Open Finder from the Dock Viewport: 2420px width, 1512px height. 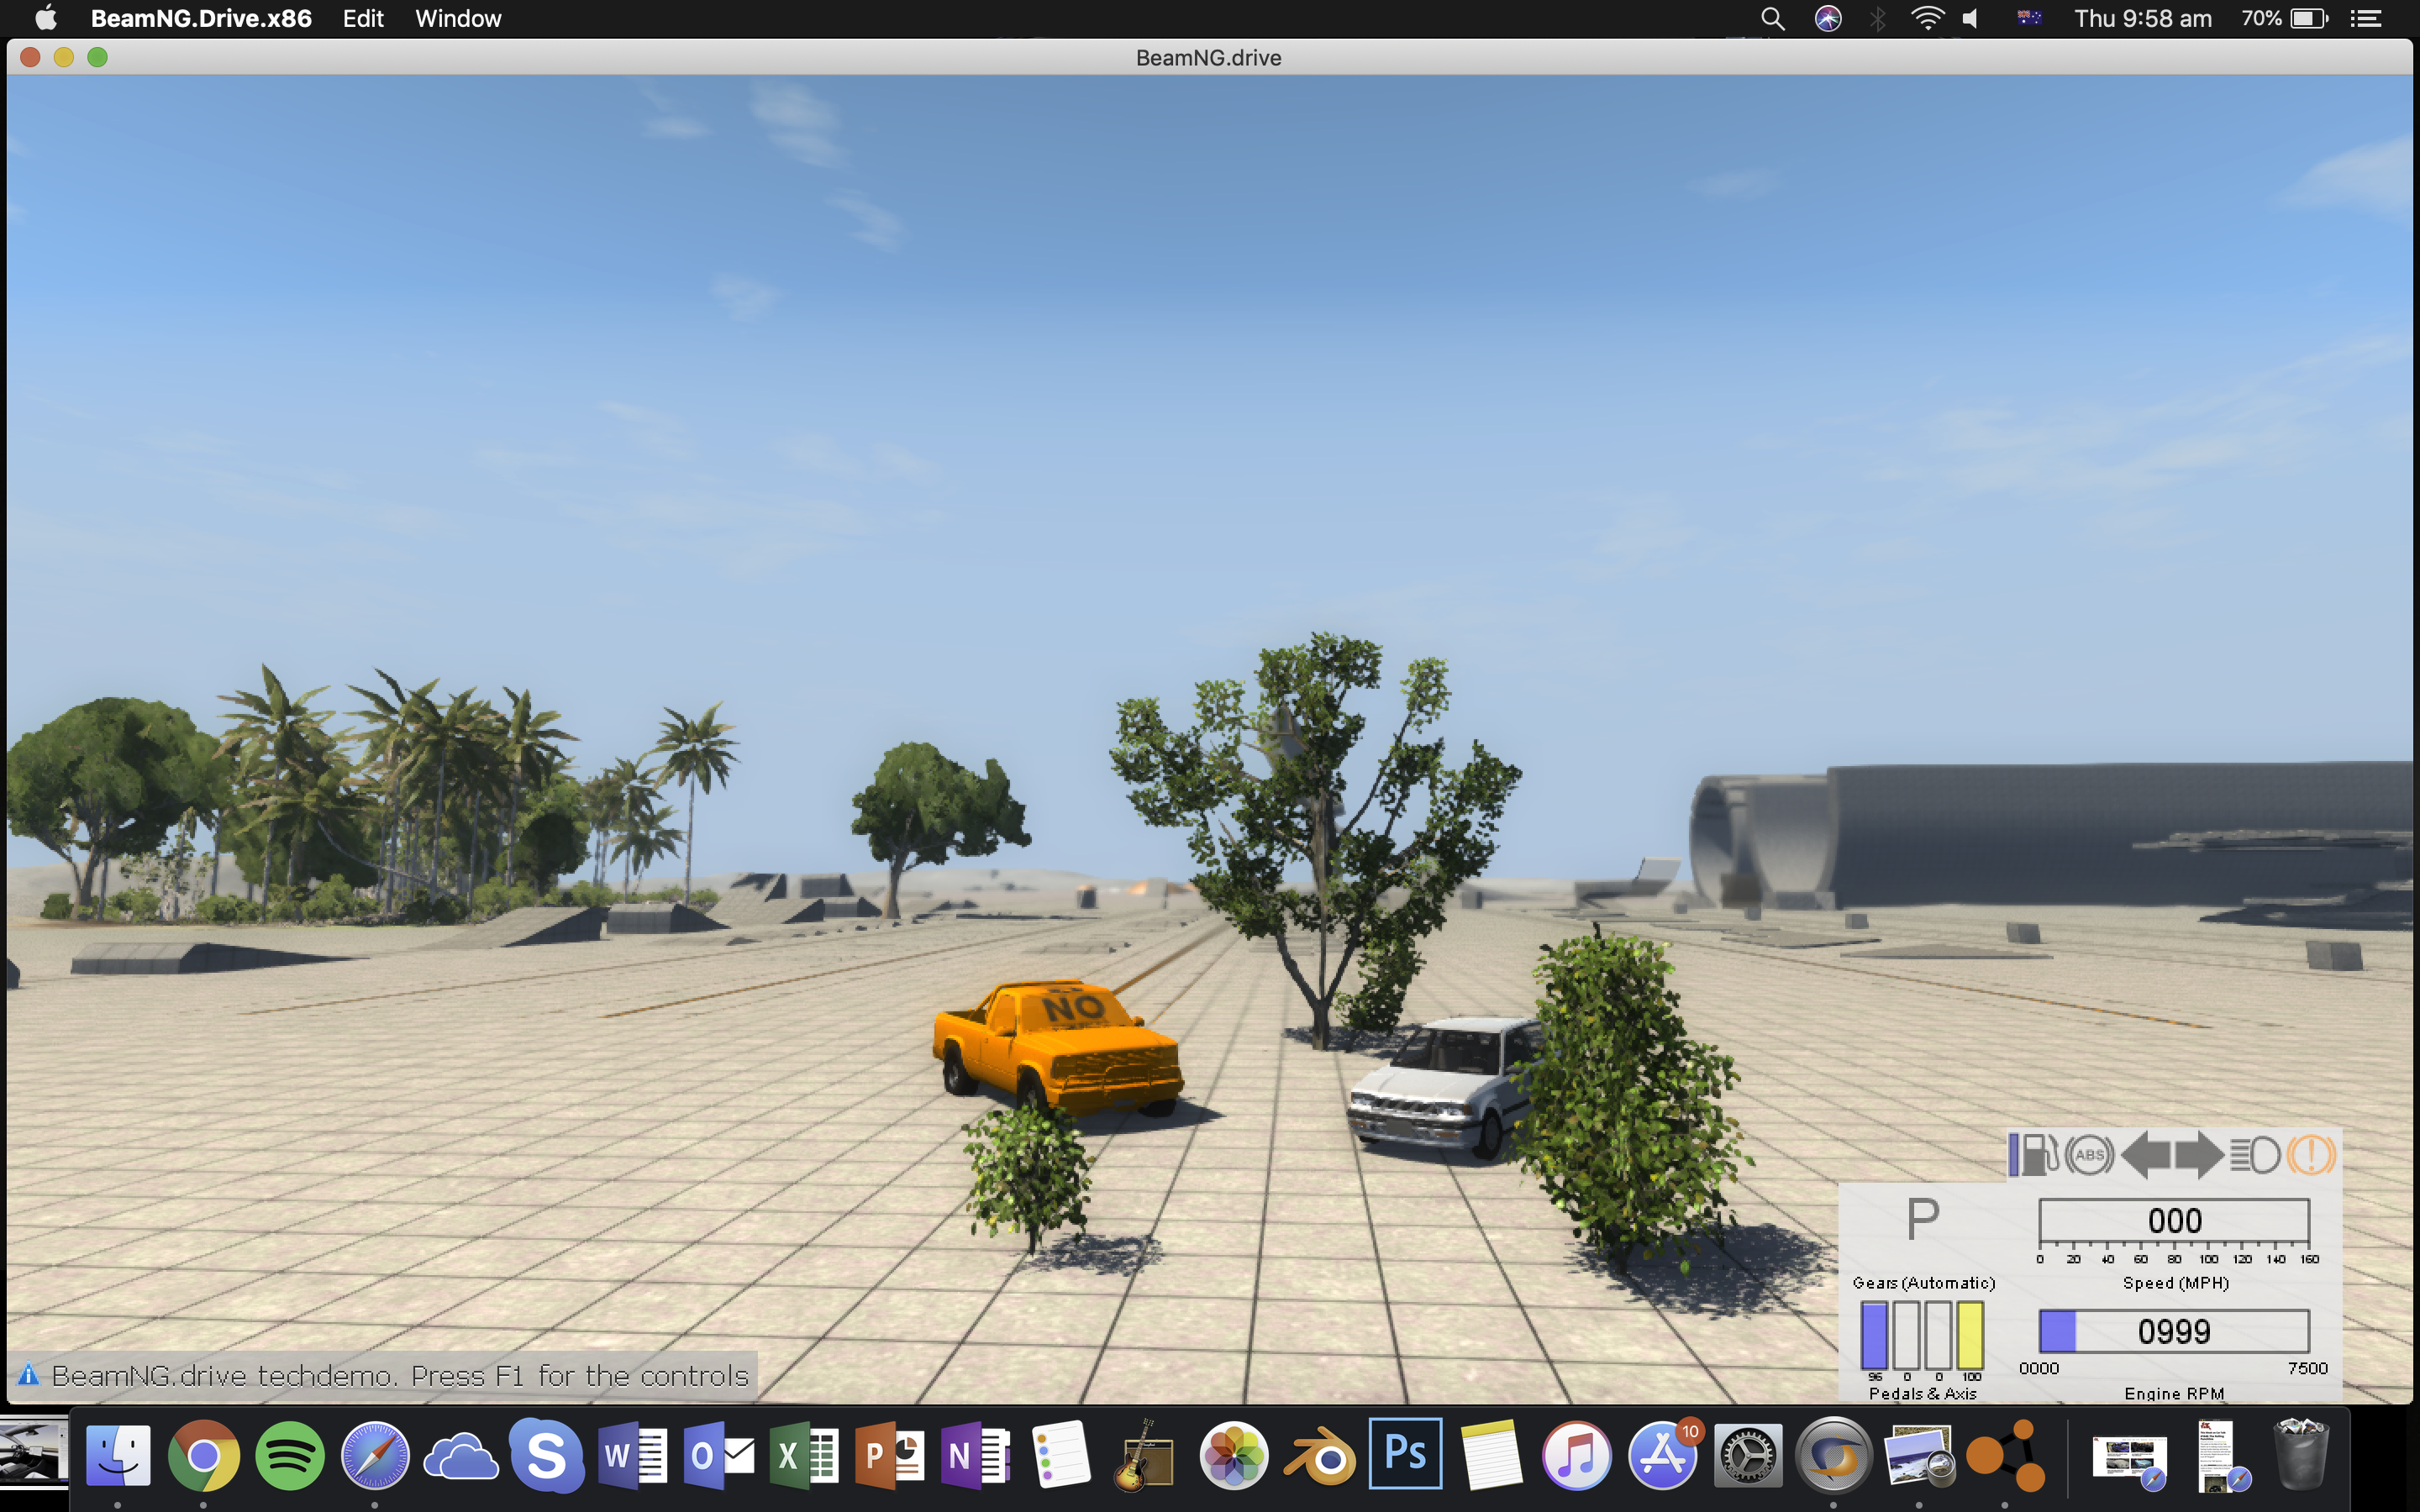[118, 1455]
